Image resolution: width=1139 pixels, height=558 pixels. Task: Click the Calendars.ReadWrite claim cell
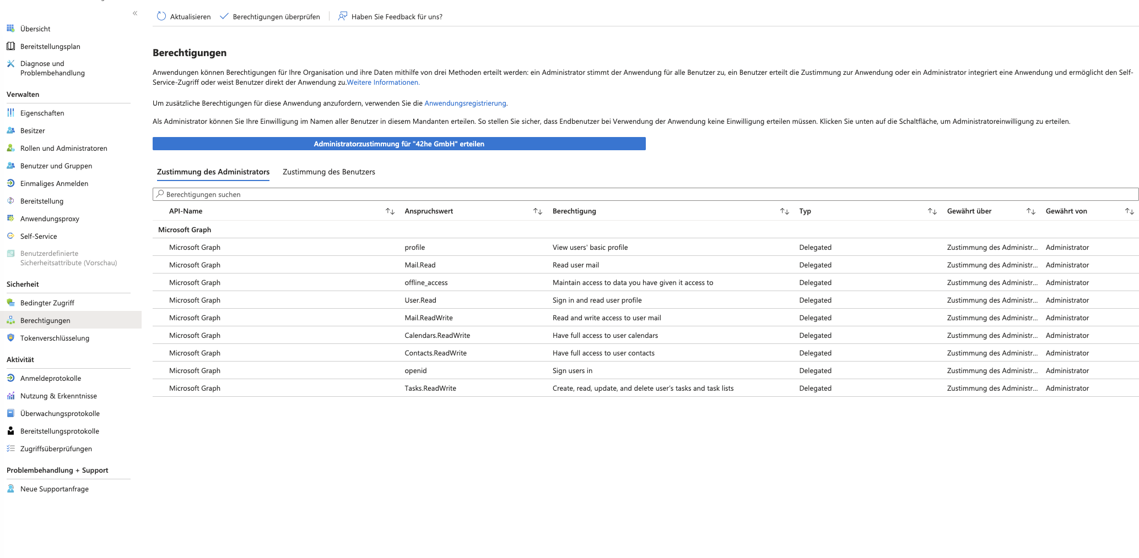click(x=437, y=335)
